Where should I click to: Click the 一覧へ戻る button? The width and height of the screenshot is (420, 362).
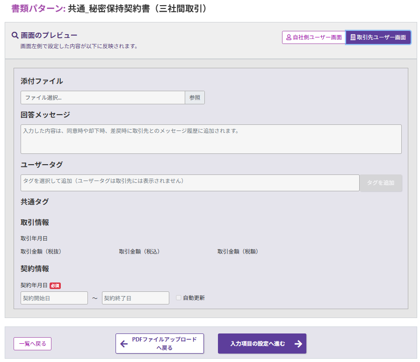32,343
